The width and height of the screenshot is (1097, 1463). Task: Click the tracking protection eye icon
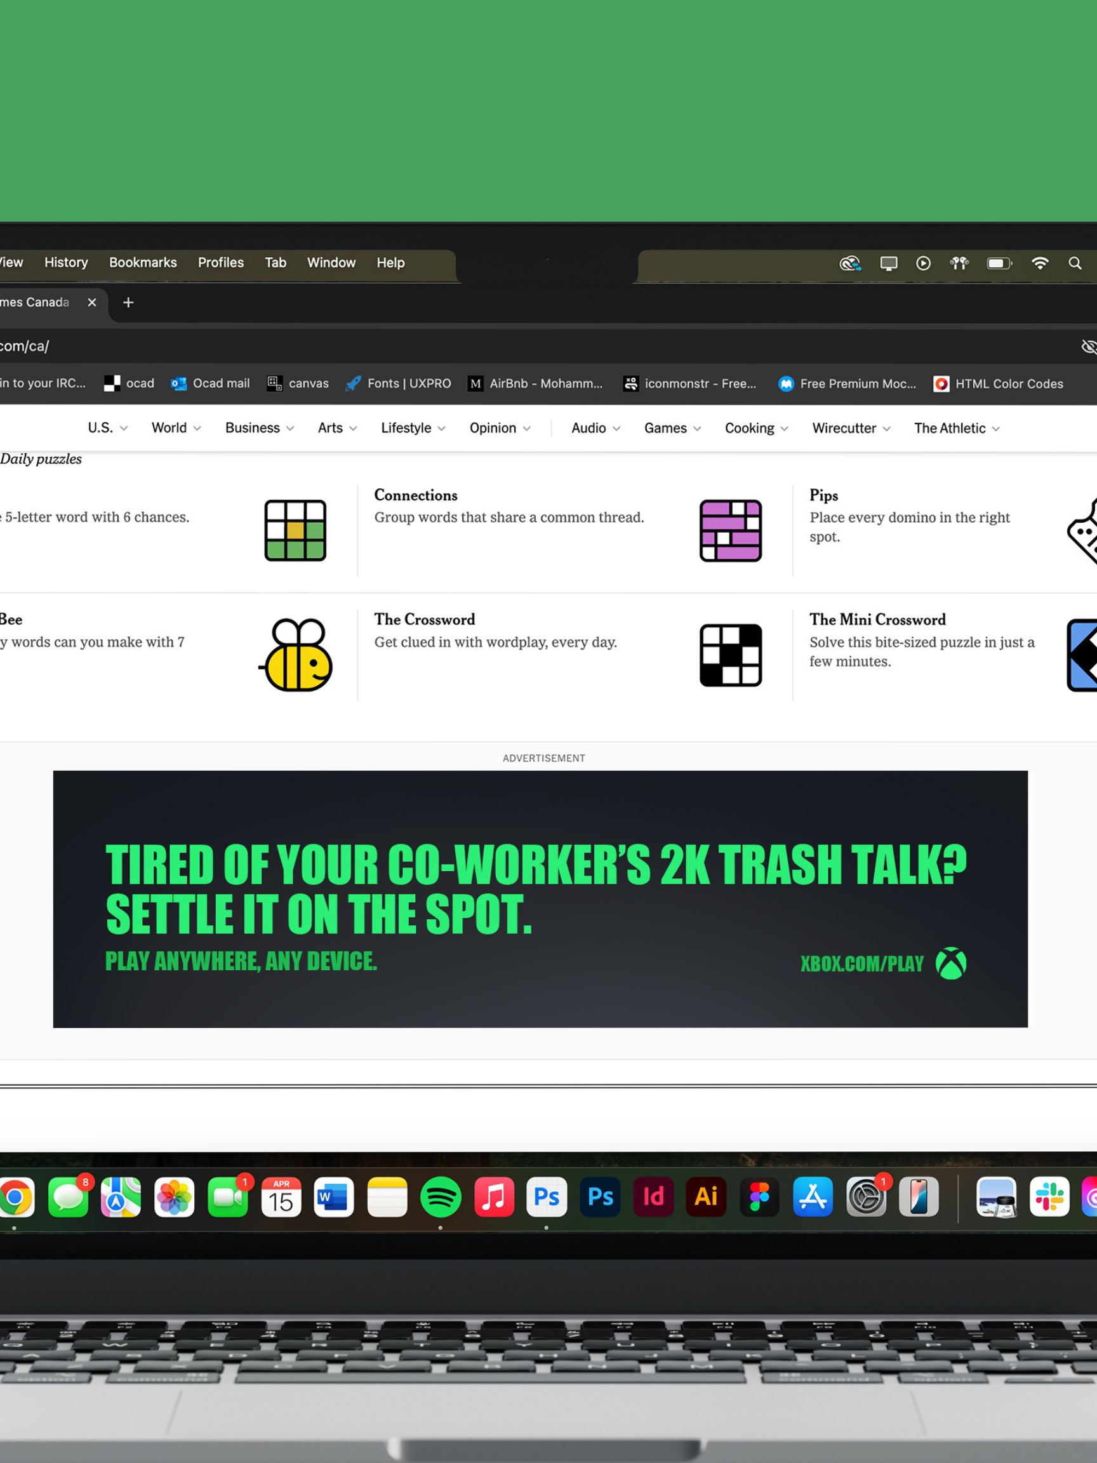1087,347
